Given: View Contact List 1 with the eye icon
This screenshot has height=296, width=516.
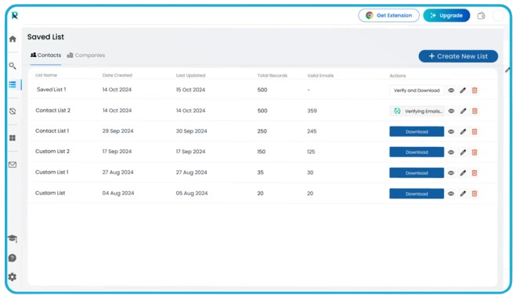Looking at the screenshot, I should pyautogui.click(x=451, y=131).
